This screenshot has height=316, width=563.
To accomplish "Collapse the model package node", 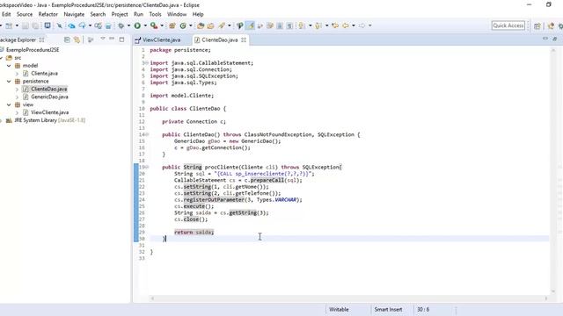I will 9,66.
